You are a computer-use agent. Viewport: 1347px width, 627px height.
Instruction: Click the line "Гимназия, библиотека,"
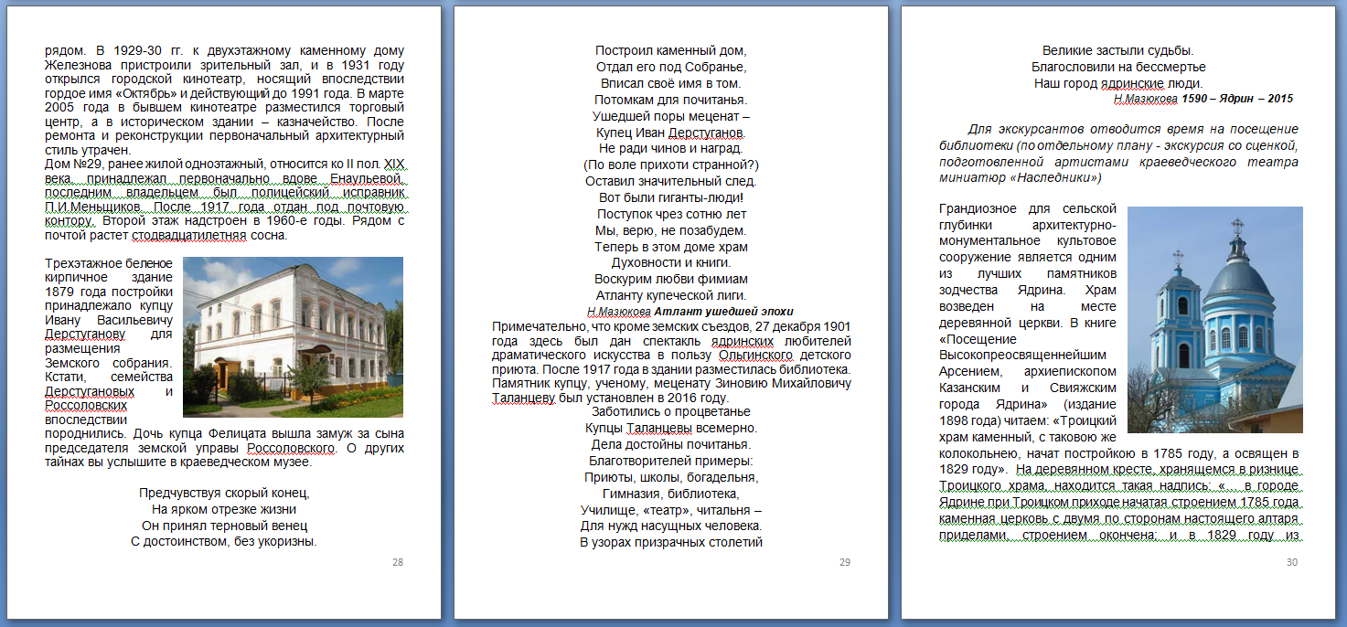(x=671, y=493)
